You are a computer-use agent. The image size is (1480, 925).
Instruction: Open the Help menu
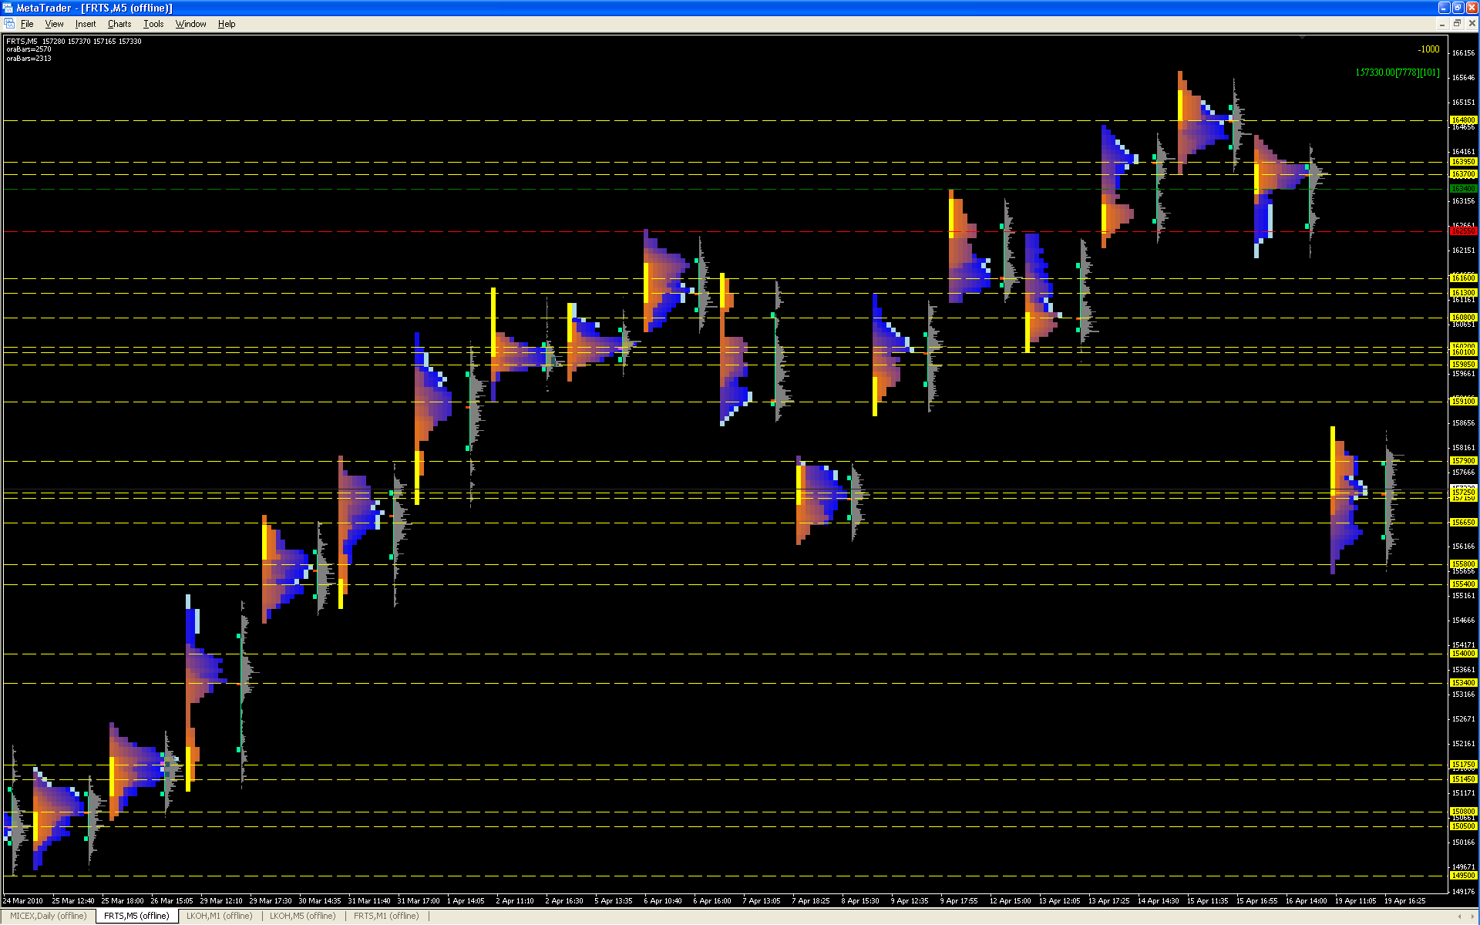click(227, 24)
